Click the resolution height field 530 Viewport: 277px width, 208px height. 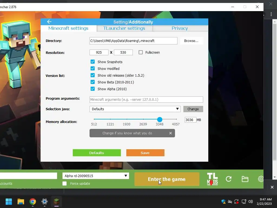click(123, 52)
